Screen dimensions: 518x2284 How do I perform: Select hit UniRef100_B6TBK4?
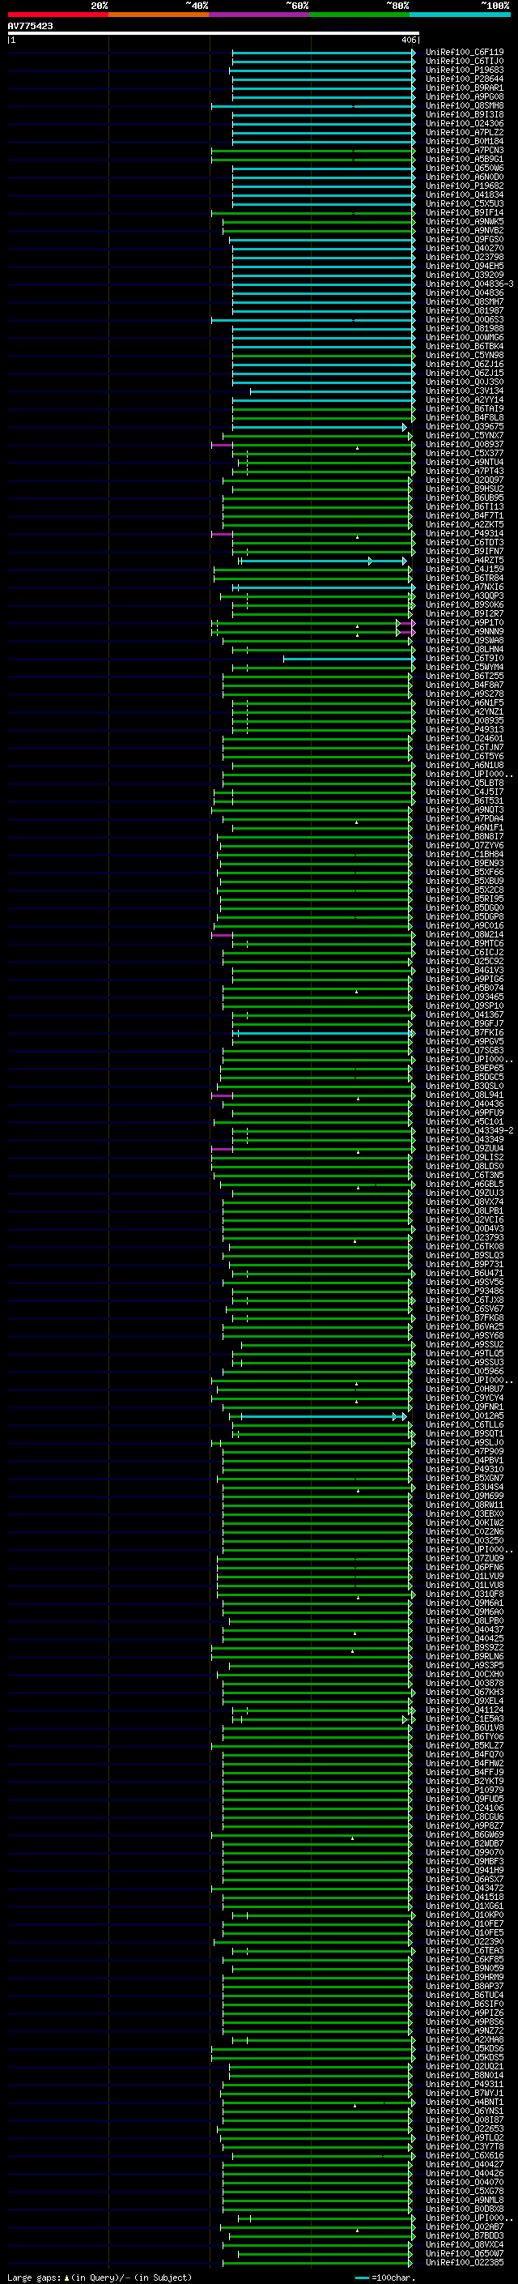pyautogui.click(x=465, y=347)
